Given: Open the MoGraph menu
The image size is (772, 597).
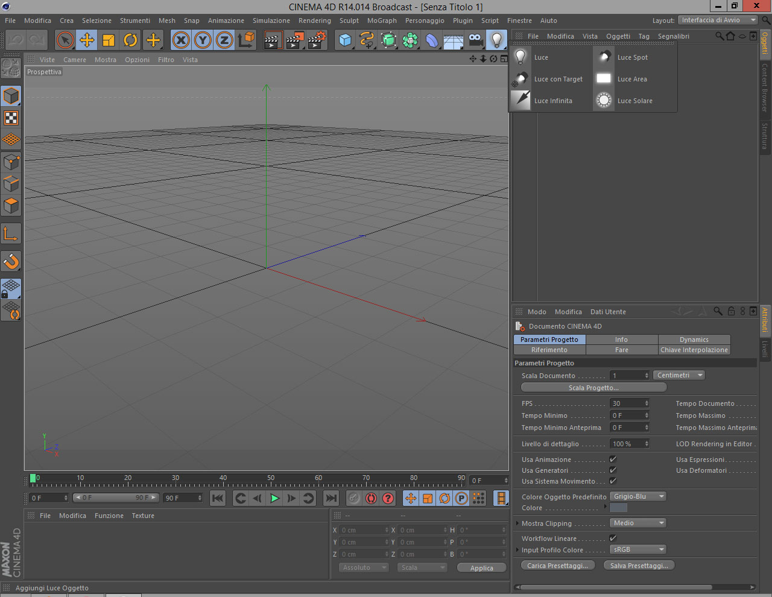Looking at the screenshot, I should point(382,21).
